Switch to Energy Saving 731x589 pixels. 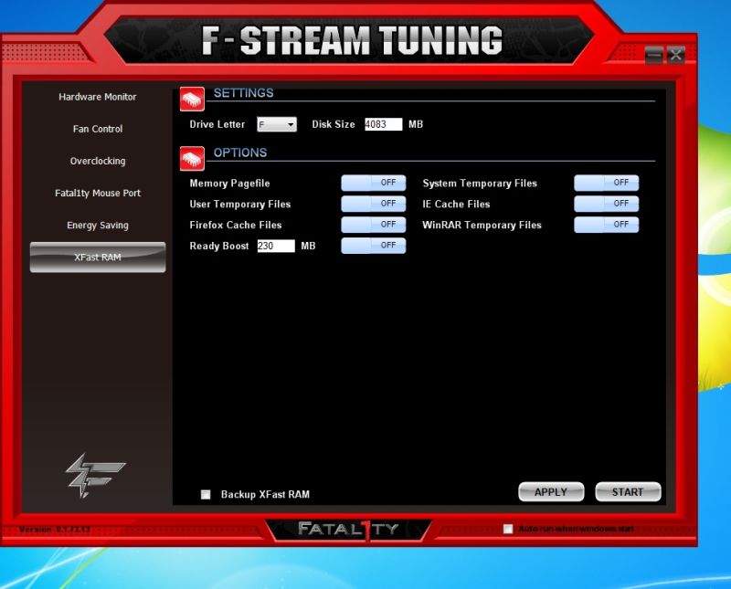pyautogui.click(x=98, y=225)
